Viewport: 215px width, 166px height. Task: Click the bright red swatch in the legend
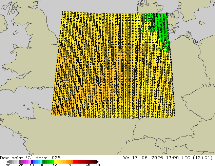point(74,162)
